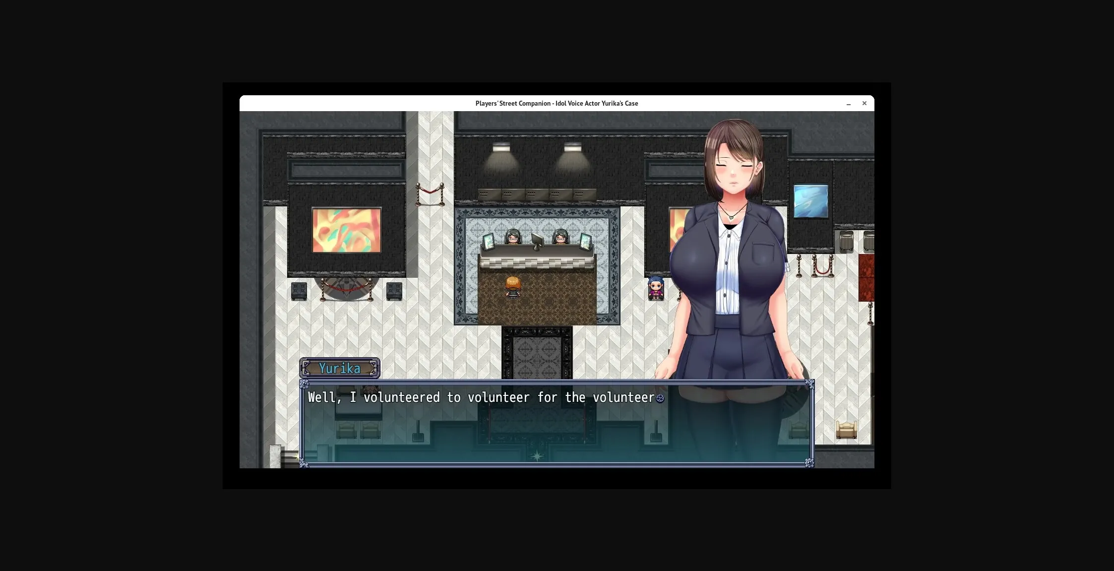Minimize the game window

point(849,103)
